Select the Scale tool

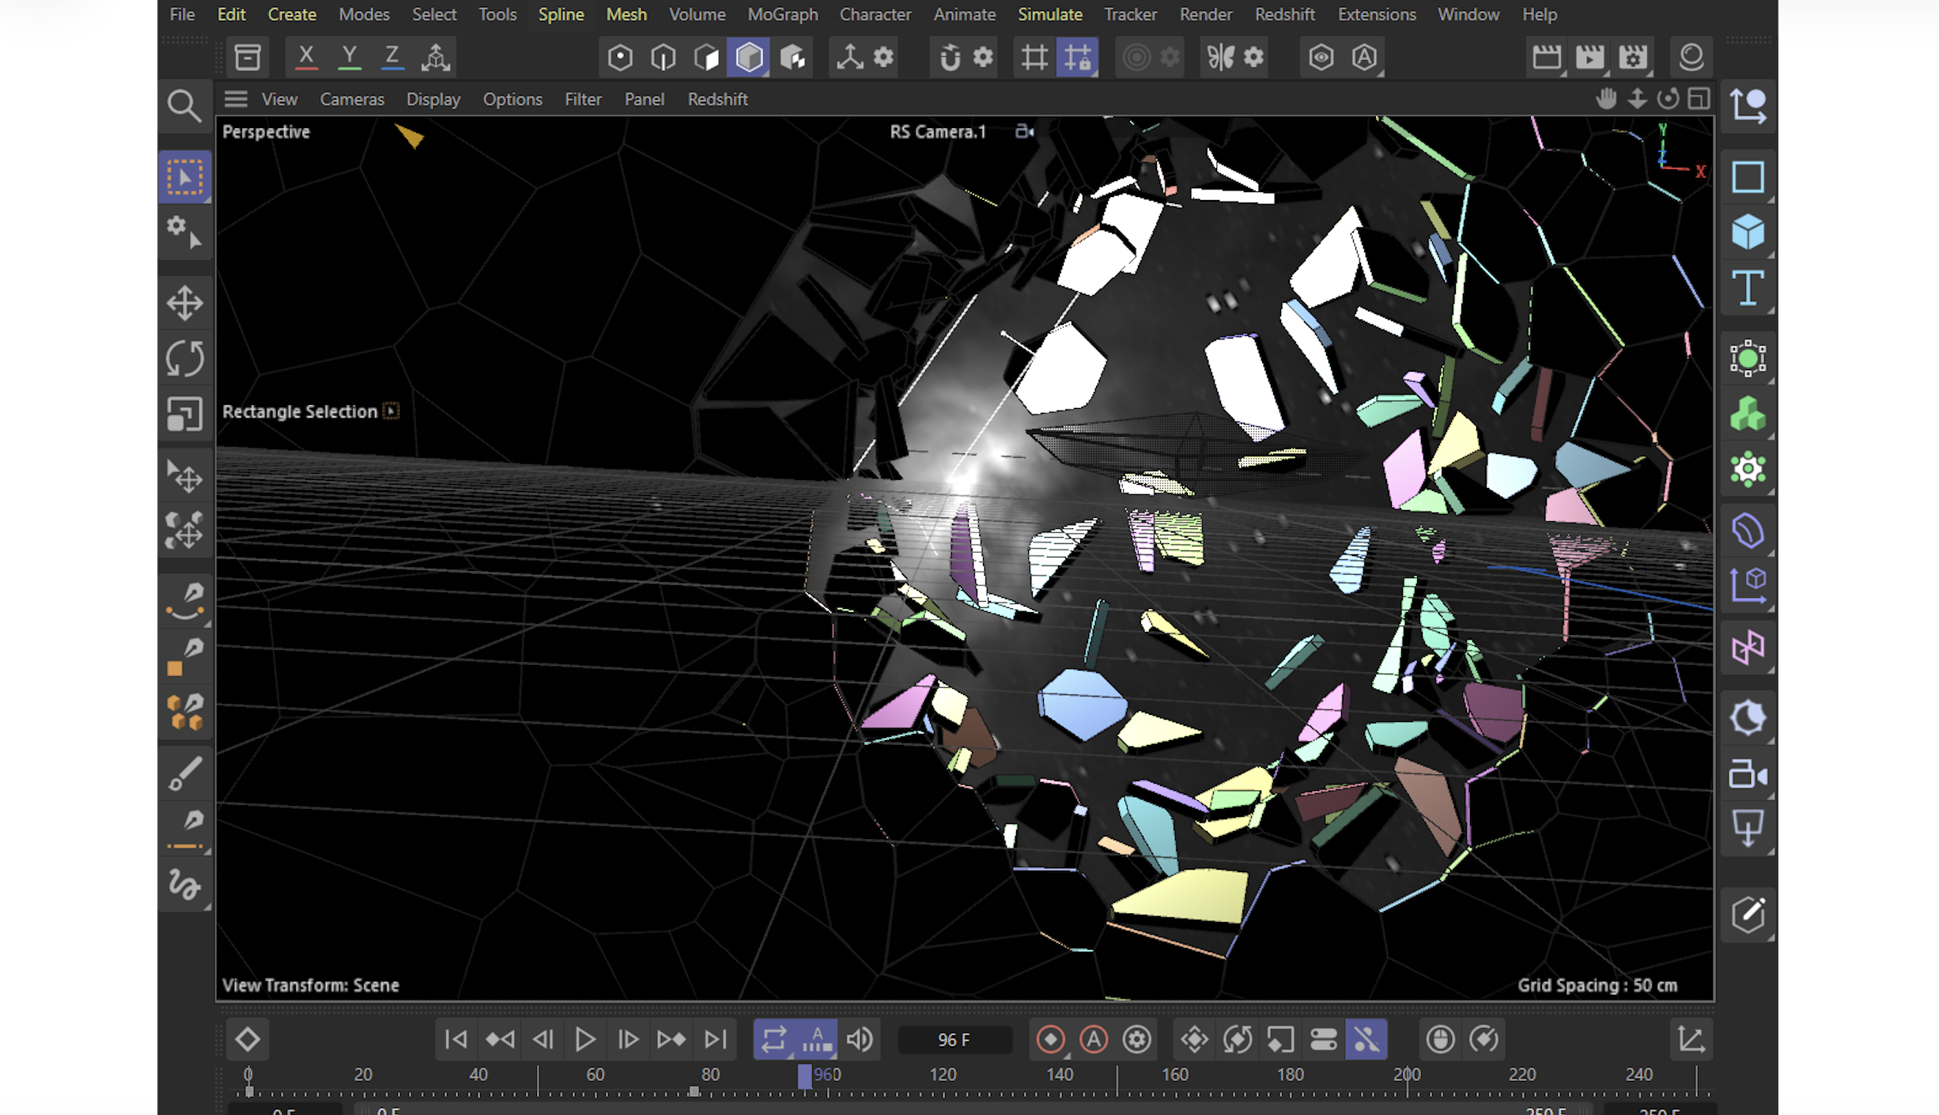[x=184, y=414]
